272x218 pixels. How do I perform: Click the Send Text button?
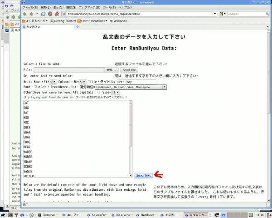tap(143, 176)
